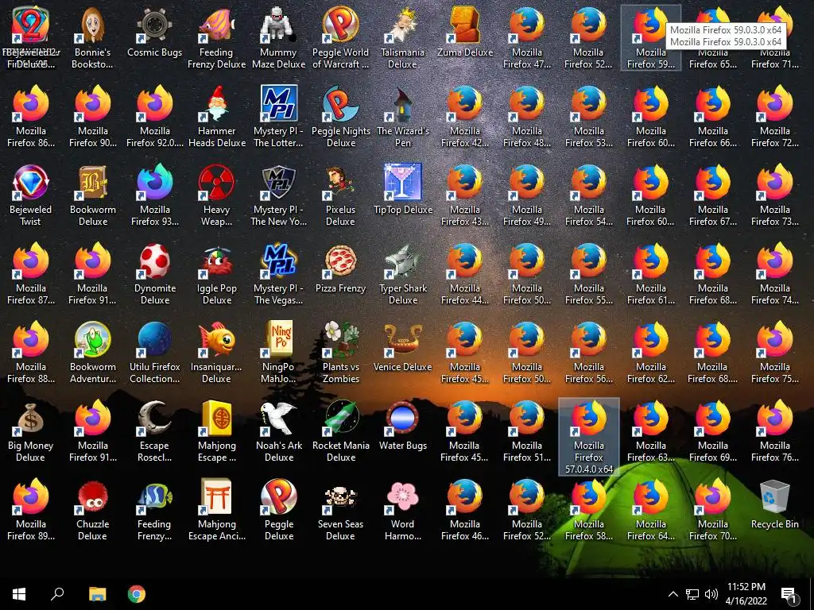Click Mahjong Escape icon with gold tile

pyautogui.click(x=216, y=431)
